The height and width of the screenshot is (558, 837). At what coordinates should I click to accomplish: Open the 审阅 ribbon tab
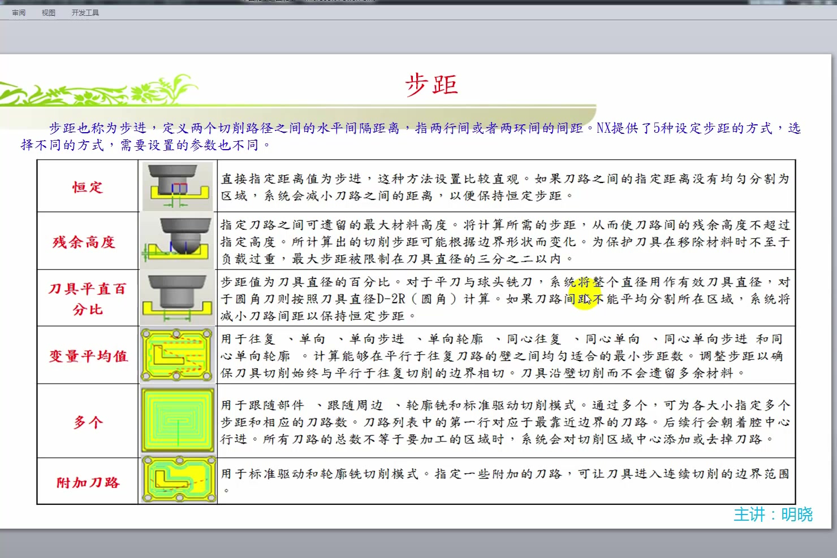19,12
